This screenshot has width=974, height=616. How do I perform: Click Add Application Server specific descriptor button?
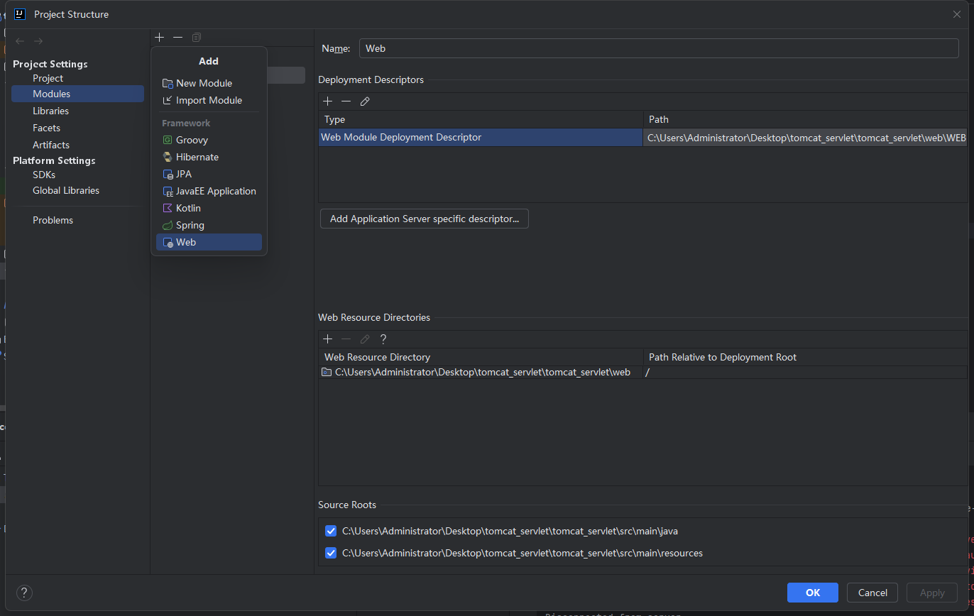(x=425, y=219)
